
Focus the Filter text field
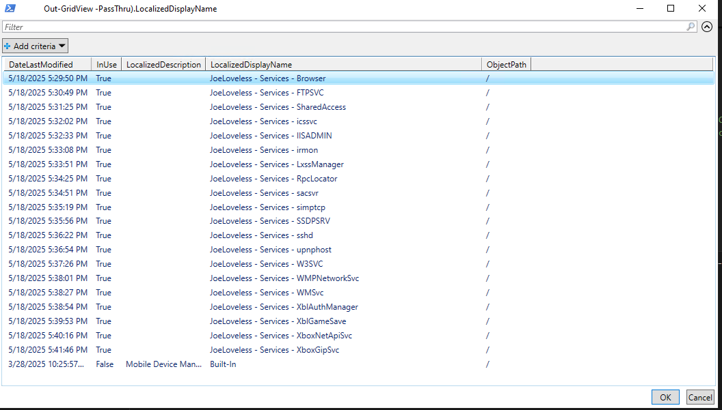tap(342, 27)
